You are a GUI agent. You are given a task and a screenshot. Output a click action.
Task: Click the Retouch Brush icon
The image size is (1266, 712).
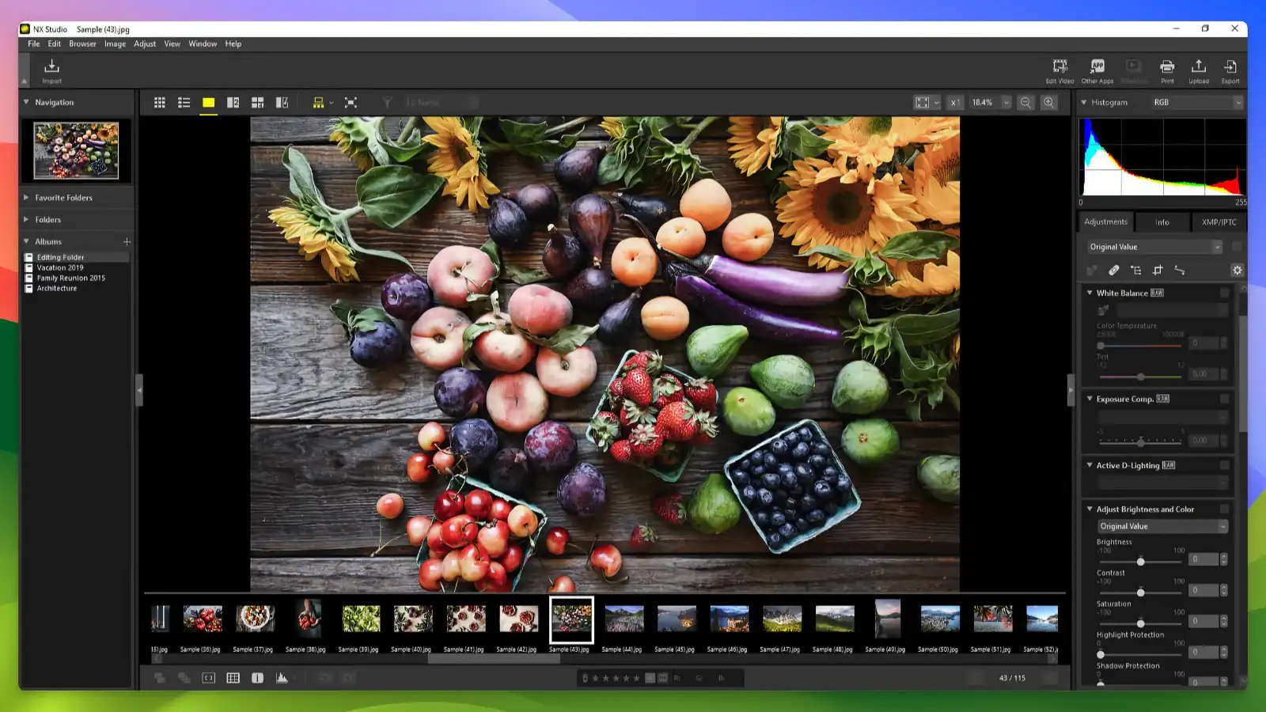[x=1113, y=270]
